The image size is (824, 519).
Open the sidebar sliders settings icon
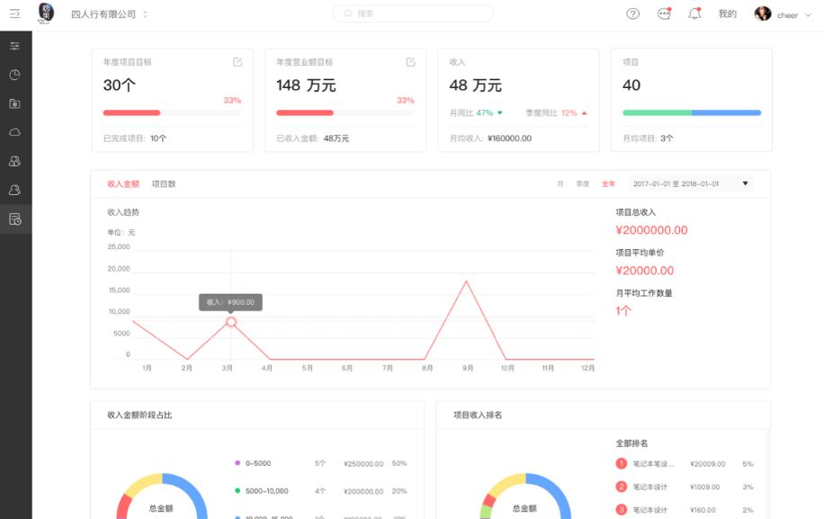click(14, 46)
